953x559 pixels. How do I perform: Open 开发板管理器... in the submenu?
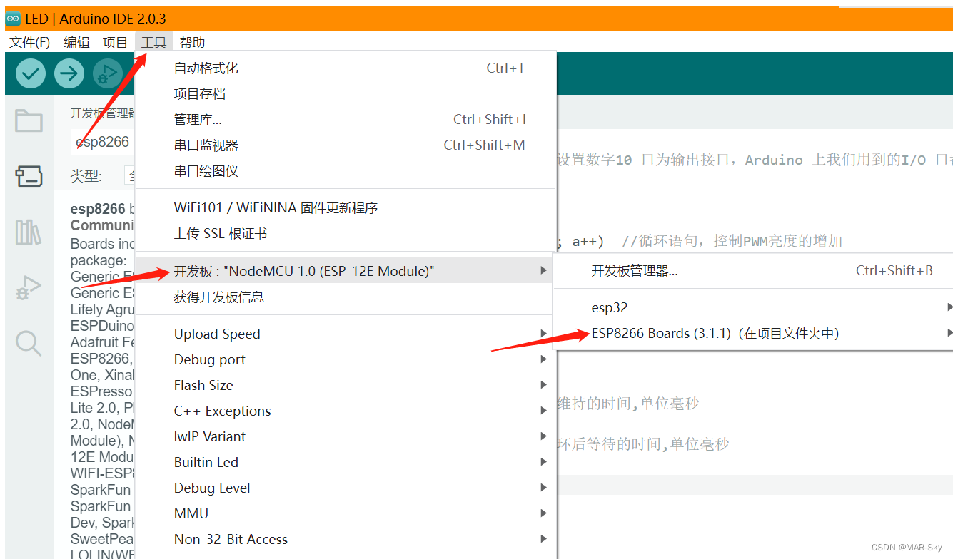click(753, 271)
